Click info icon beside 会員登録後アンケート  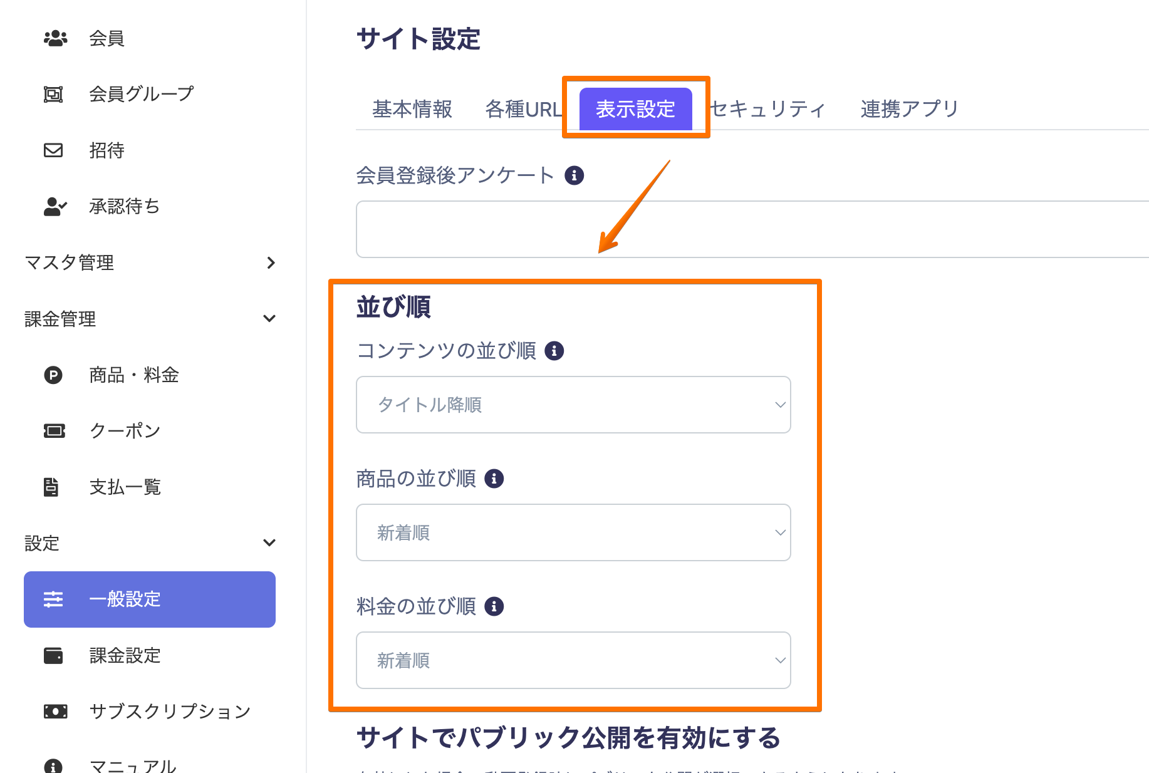(x=574, y=175)
